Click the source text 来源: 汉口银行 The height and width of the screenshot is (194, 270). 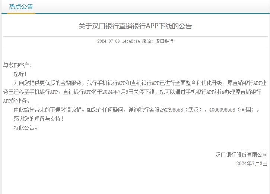[158, 41]
